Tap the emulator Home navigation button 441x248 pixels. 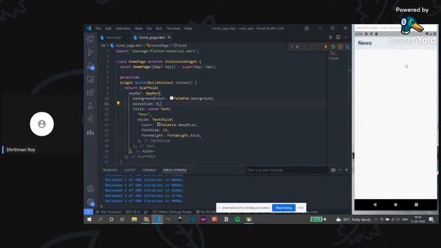396,205
